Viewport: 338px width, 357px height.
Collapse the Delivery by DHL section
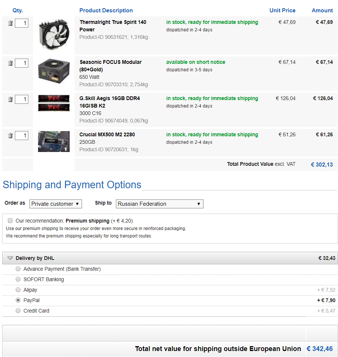click(10, 258)
